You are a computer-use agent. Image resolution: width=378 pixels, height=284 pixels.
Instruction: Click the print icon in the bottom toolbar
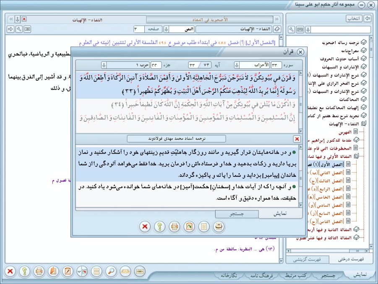pyautogui.click(x=39, y=271)
